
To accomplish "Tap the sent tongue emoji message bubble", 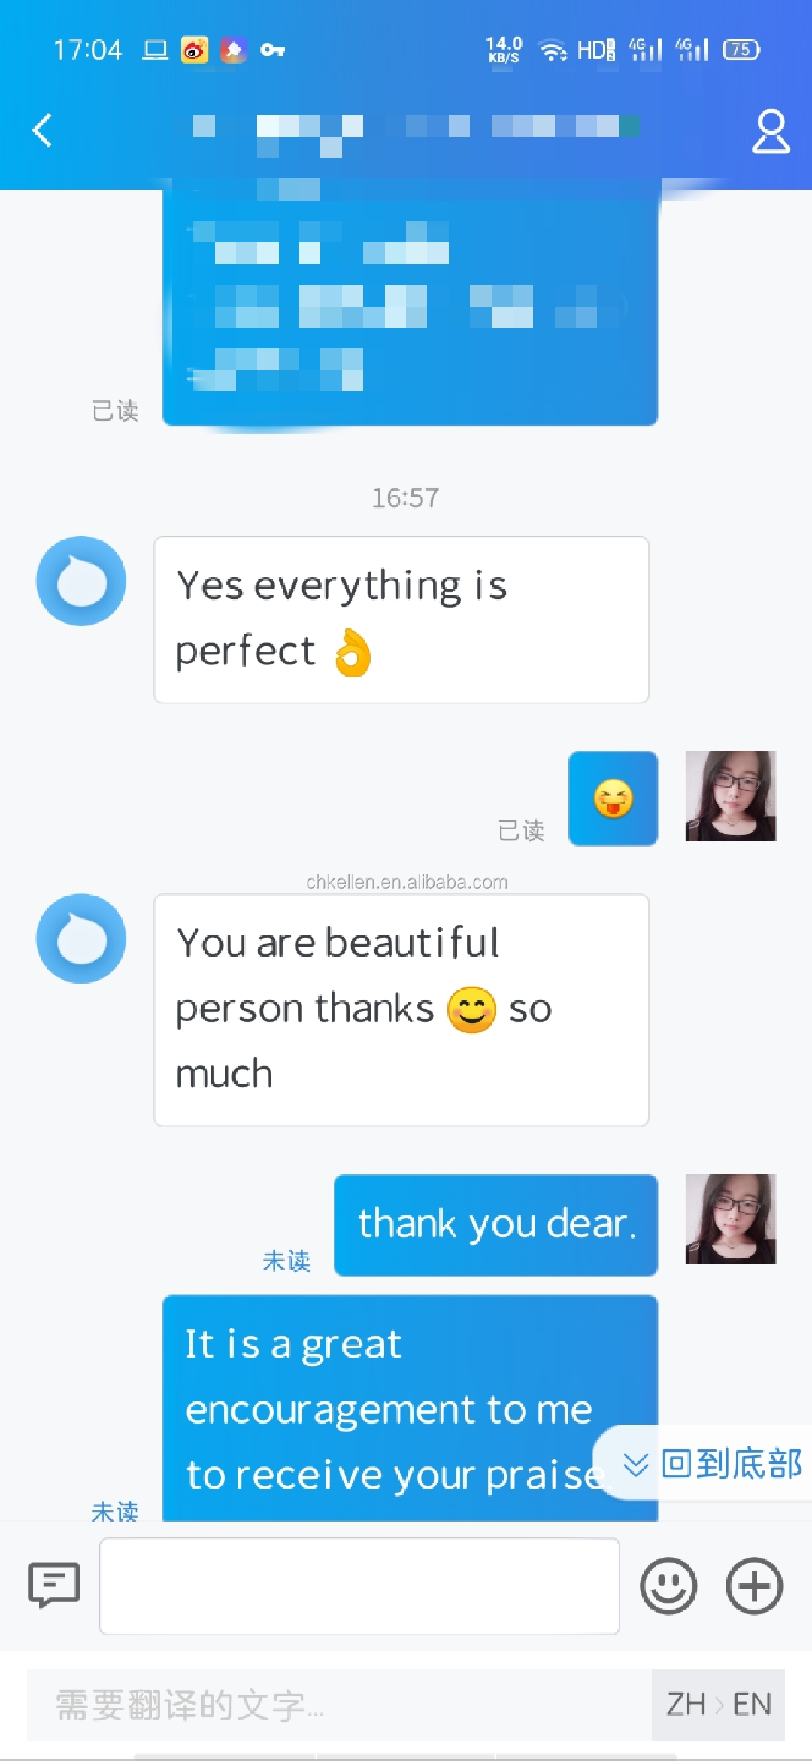I will click(614, 798).
